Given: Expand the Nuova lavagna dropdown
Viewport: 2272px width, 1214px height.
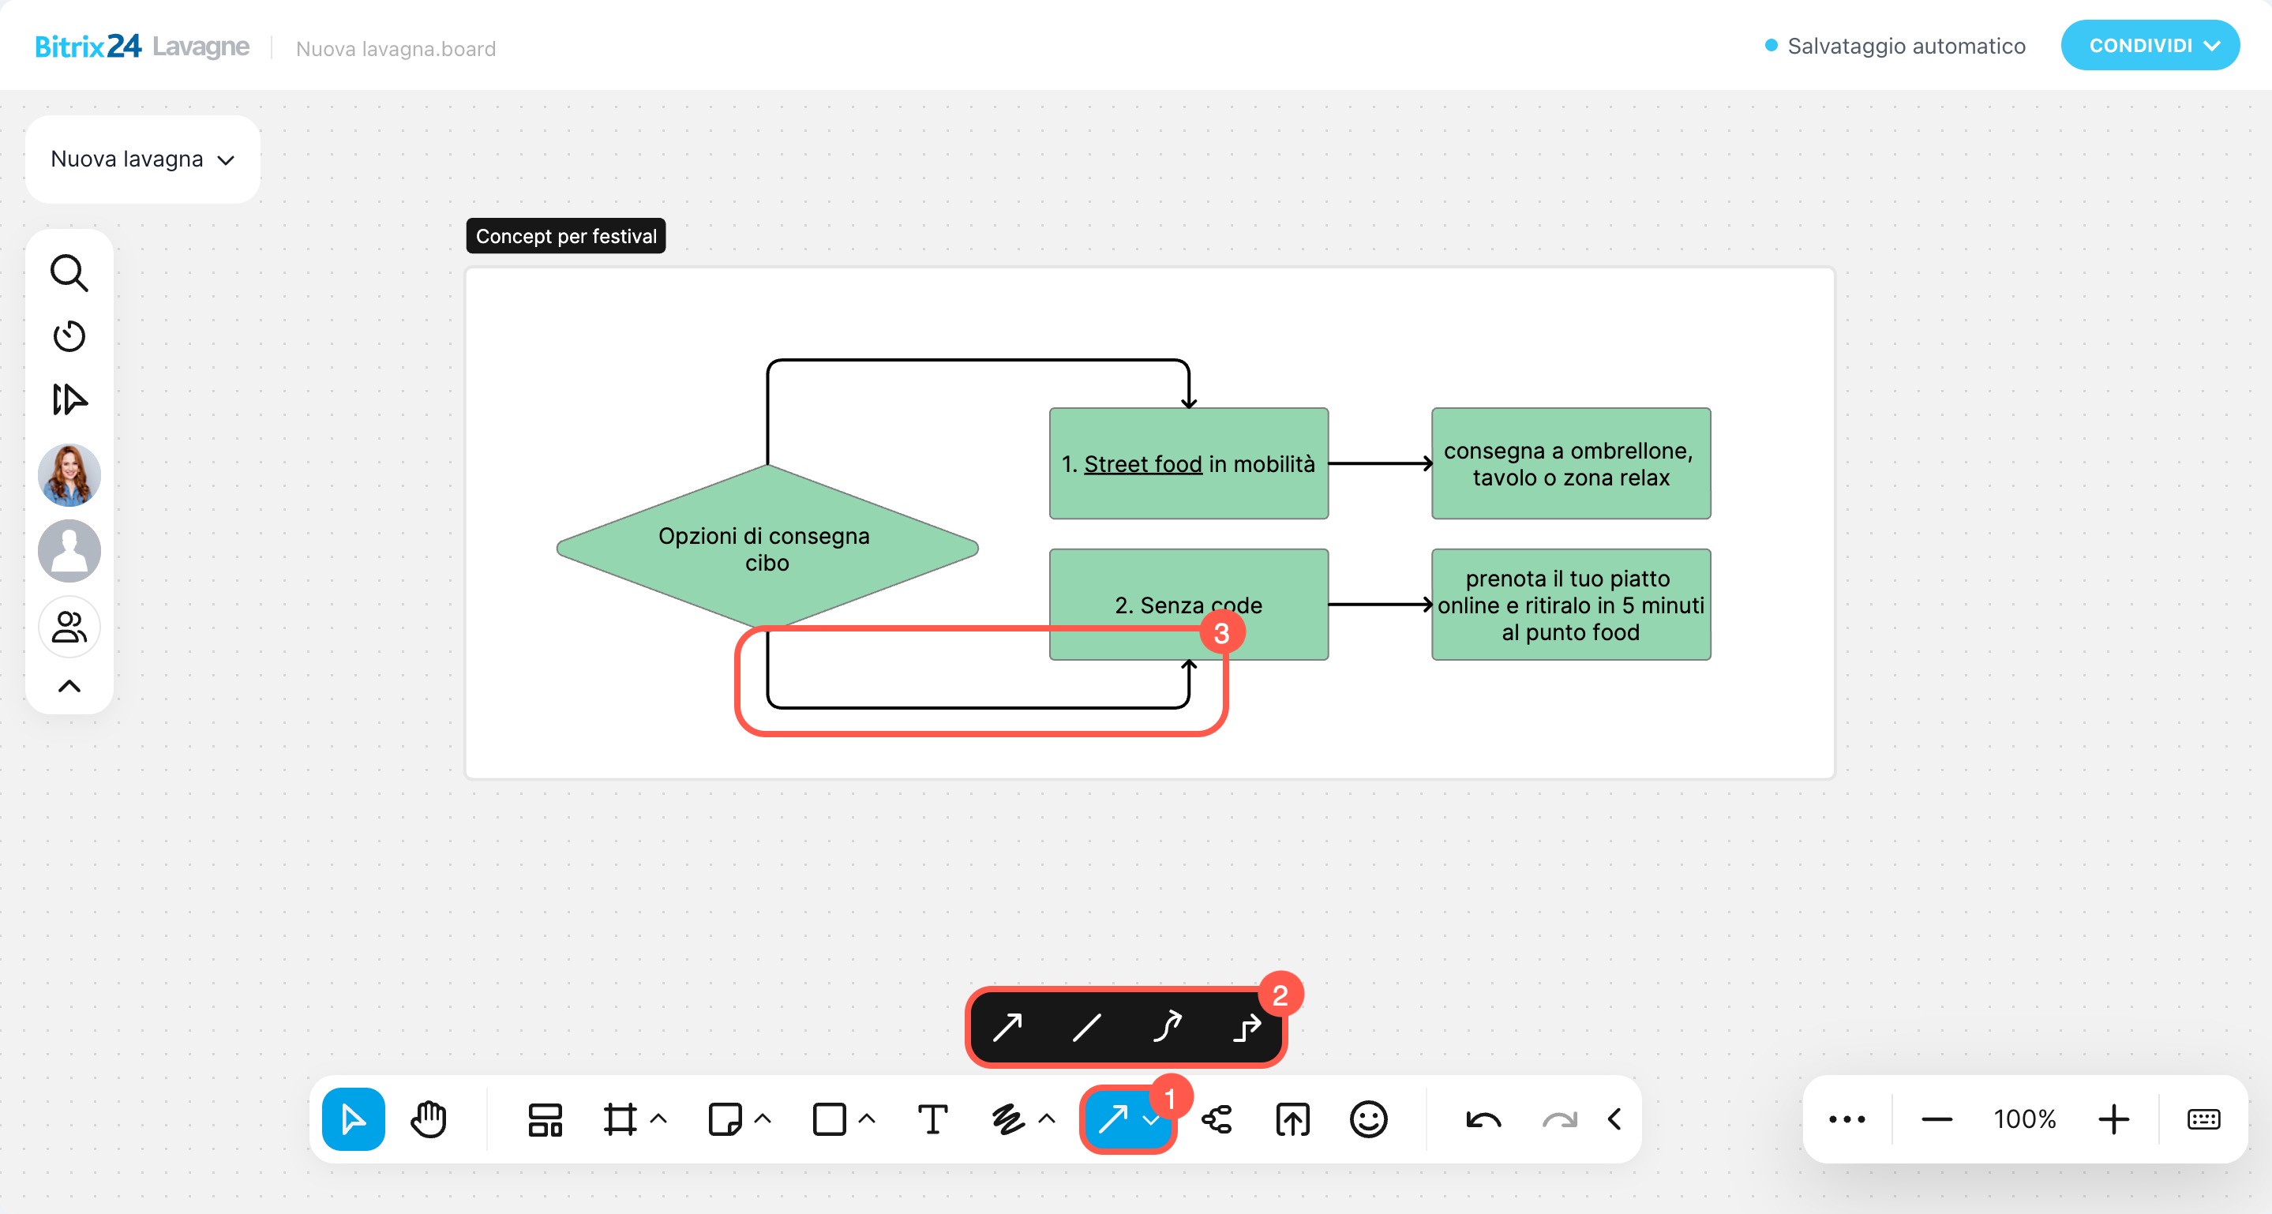Looking at the screenshot, I should point(142,159).
